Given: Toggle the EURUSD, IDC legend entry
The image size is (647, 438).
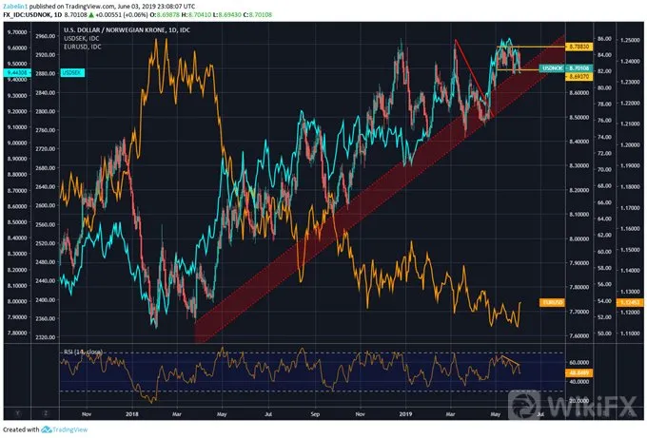Looking at the screenshot, I should 82,47.
